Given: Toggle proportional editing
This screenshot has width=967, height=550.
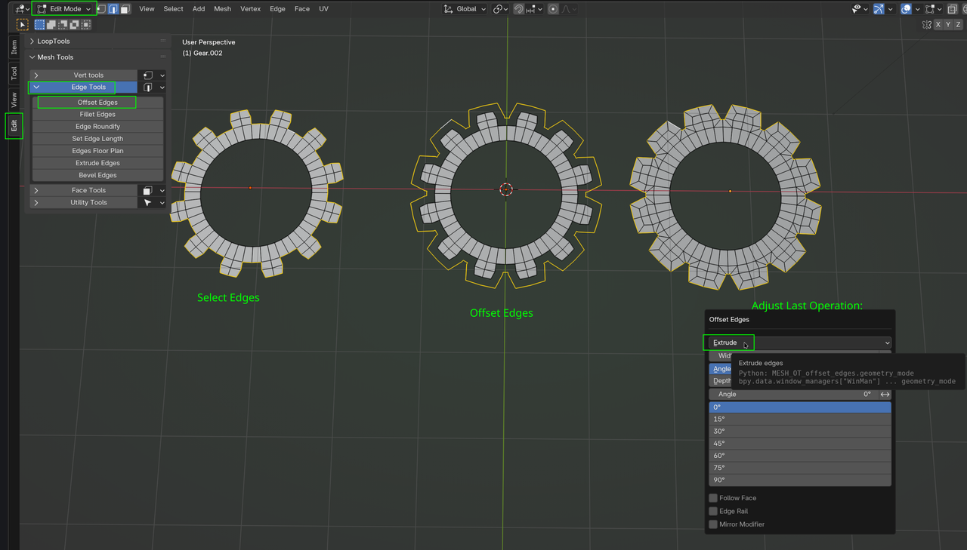Looking at the screenshot, I should point(553,8).
